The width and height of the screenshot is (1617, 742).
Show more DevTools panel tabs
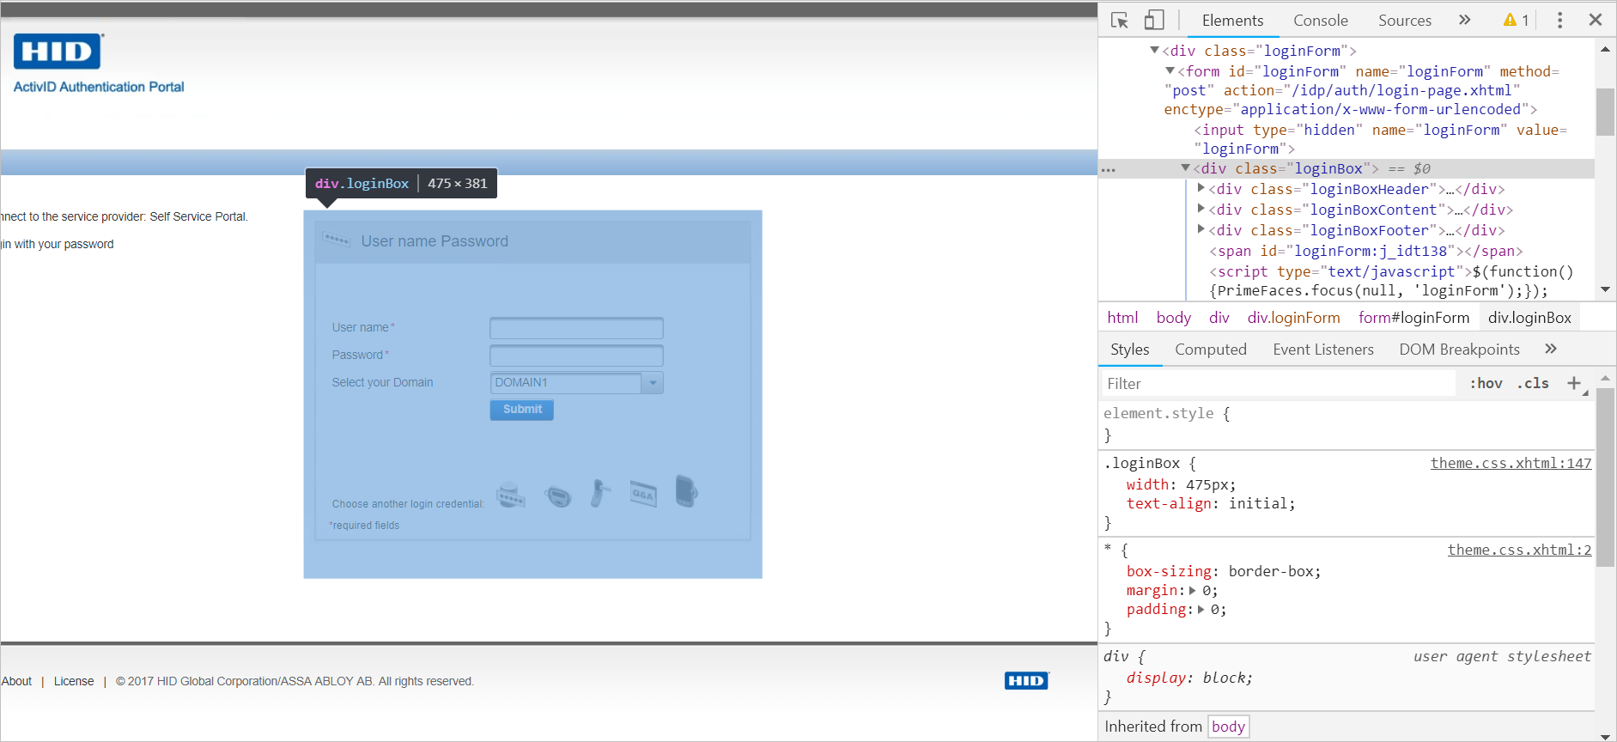pyautogui.click(x=1465, y=20)
